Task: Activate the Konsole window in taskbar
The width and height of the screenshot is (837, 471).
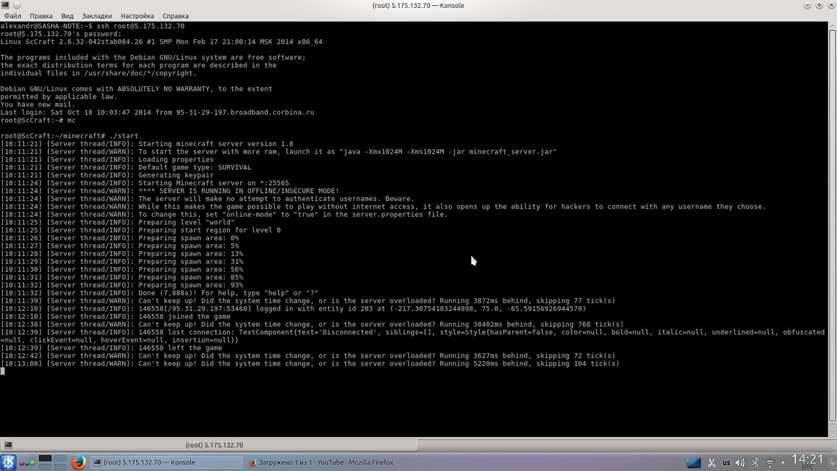Action: tap(165, 462)
